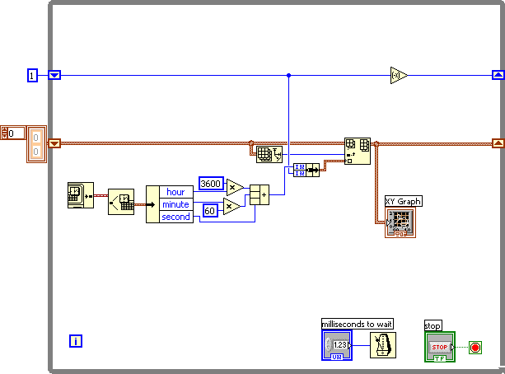Click the XY Graph label
The height and width of the screenshot is (374, 505).
click(404, 202)
